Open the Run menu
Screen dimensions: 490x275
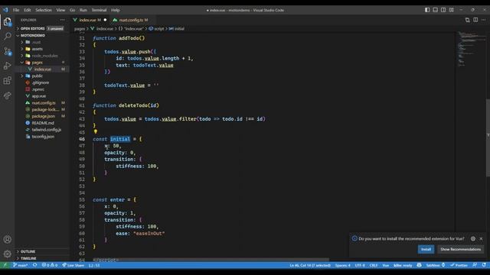coord(83,10)
